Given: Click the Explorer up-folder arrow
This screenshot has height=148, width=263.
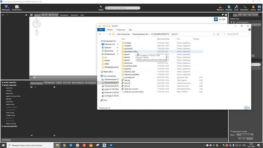Looking at the screenshot, I should pos(110,34).
